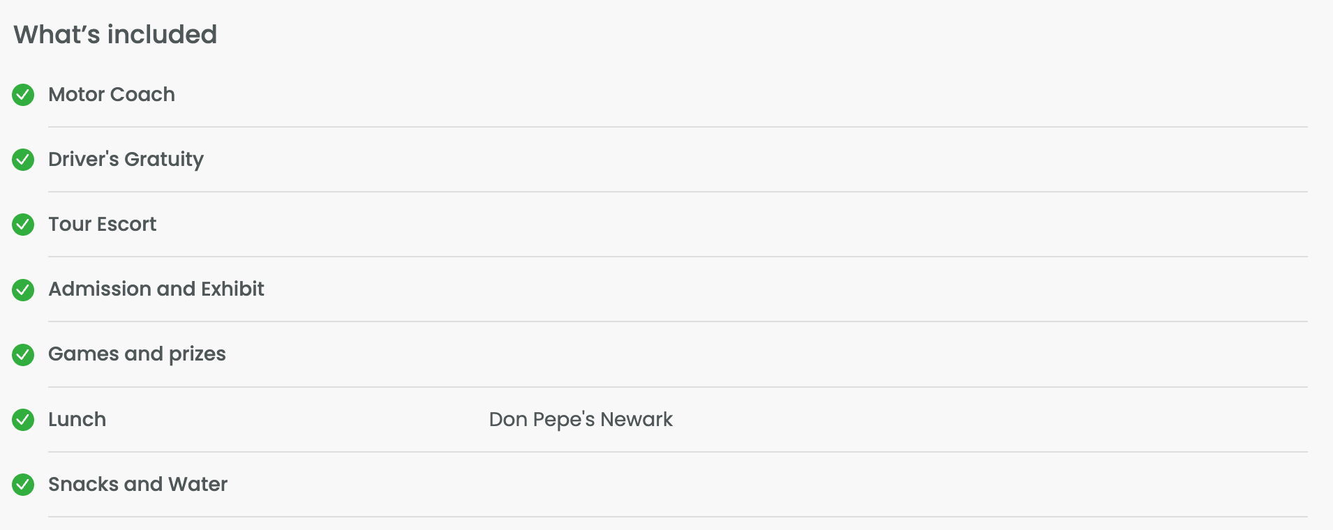Select the checkmark icon for Admission and Exhibit
Image resolution: width=1333 pixels, height=530 pixels.
pyautogui.click(x=23, y=289)
